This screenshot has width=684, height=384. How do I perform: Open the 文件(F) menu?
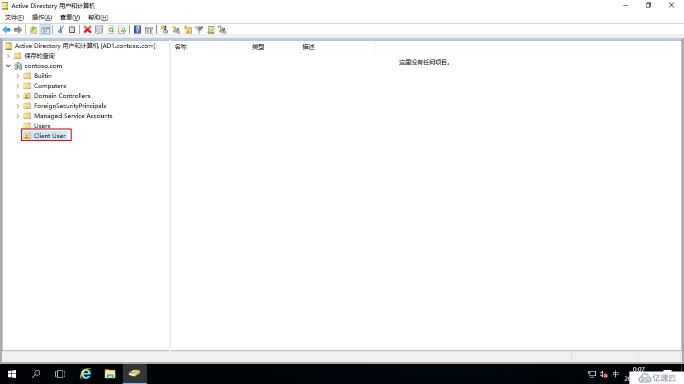point(14,17)
